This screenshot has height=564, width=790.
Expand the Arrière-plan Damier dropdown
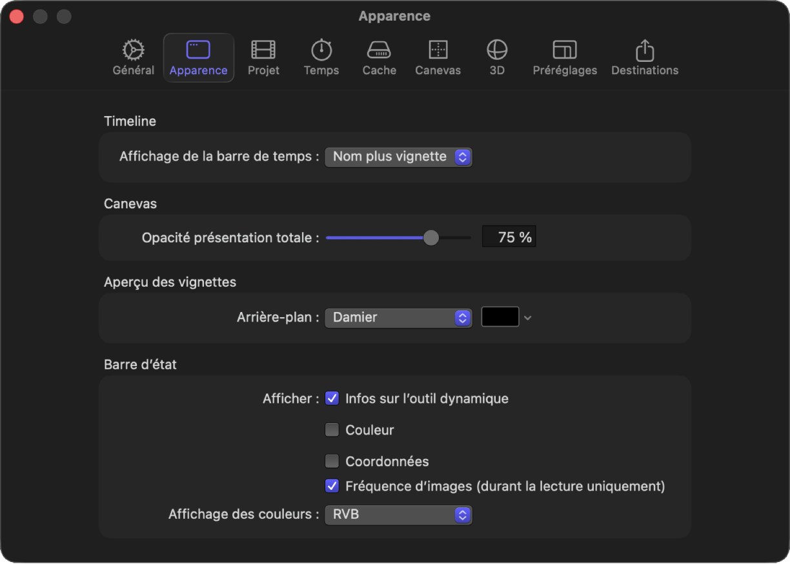click(398, 317)
